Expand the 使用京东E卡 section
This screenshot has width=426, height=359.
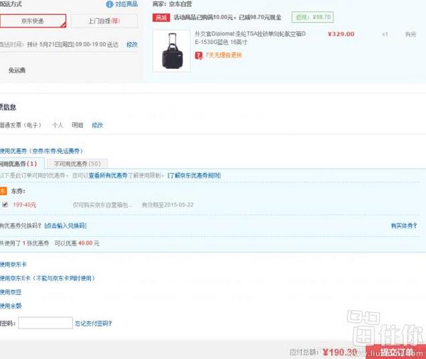click(47, 278)
